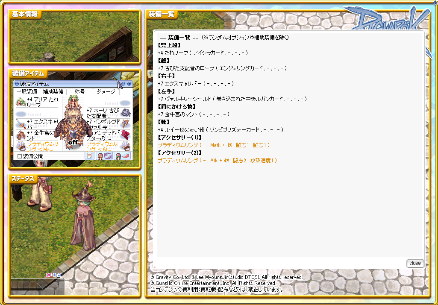Select the ダメージ tab
Viewport: 438px width, 305px height.
click(106, 91)
